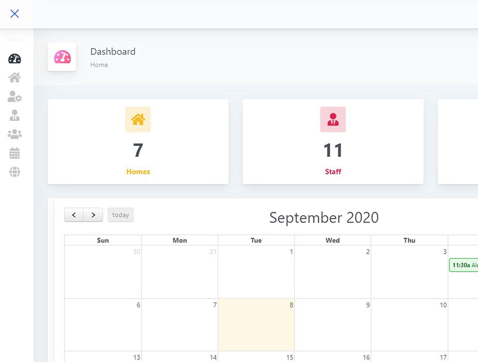
Task: Click the Home breadcrumb under Dashboard
Action: 99,65
